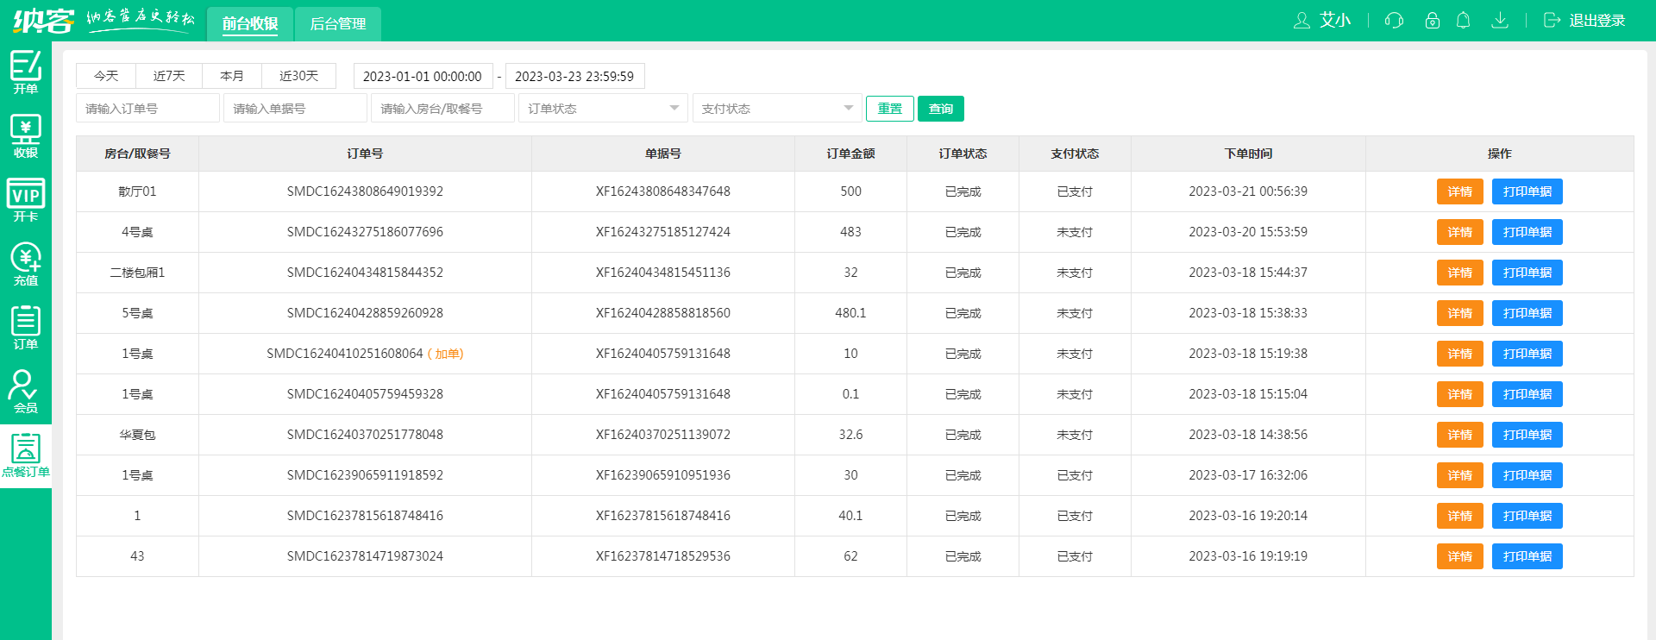Focus the 请输入订单号 input field
The width and height of the screenshot is (1656, 640).
click(x=147, y=109)
